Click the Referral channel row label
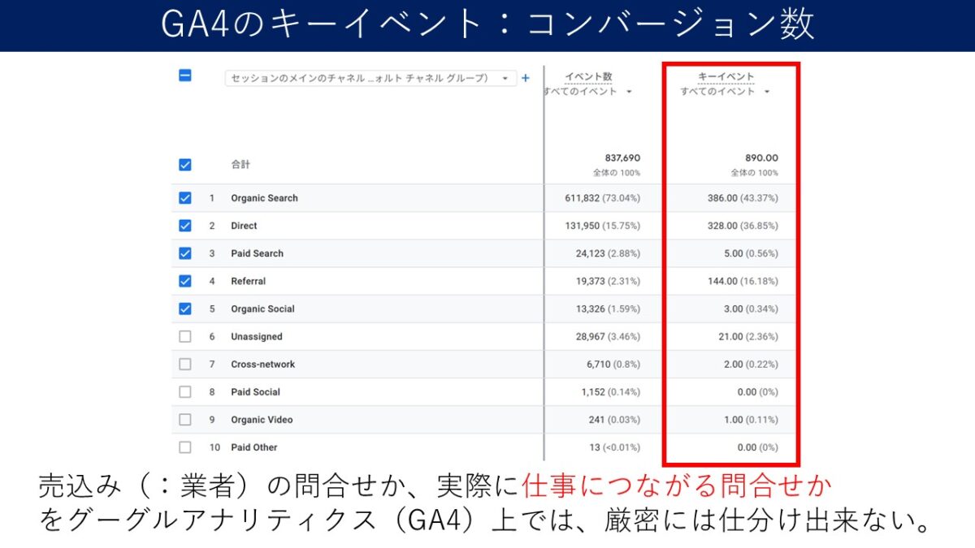This screenshot has height=548, width=975. [248, 281]
